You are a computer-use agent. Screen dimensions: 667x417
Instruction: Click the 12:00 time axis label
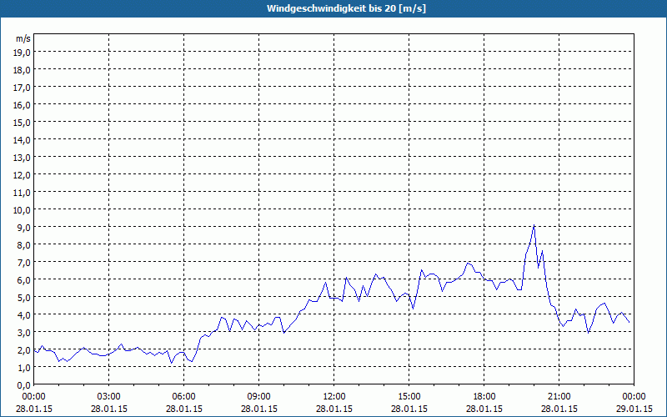334,396
